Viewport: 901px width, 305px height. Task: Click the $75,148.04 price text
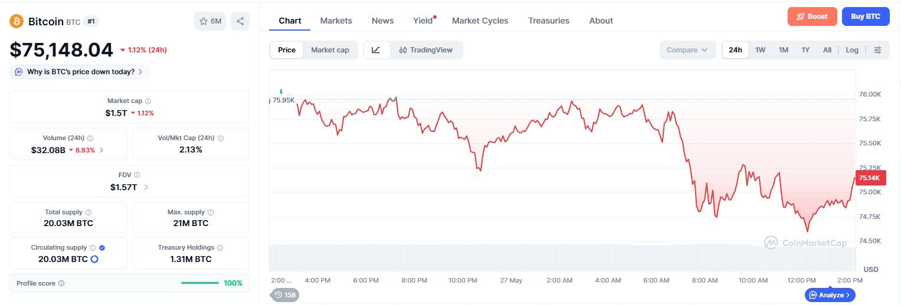tap(61, 50)
